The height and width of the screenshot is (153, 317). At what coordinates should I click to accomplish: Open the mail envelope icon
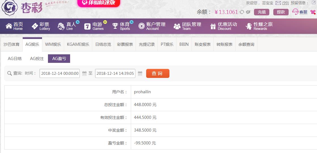pyautogui.click(x=278, y=3)
